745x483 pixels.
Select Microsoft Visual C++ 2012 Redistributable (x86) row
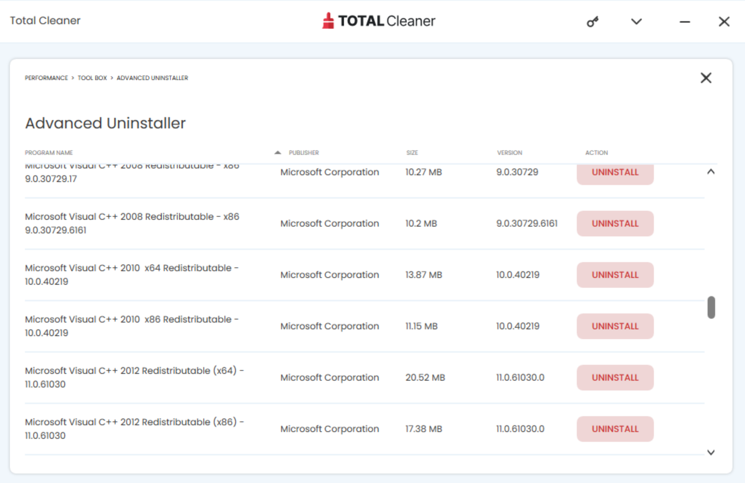[x=364, y=429]
